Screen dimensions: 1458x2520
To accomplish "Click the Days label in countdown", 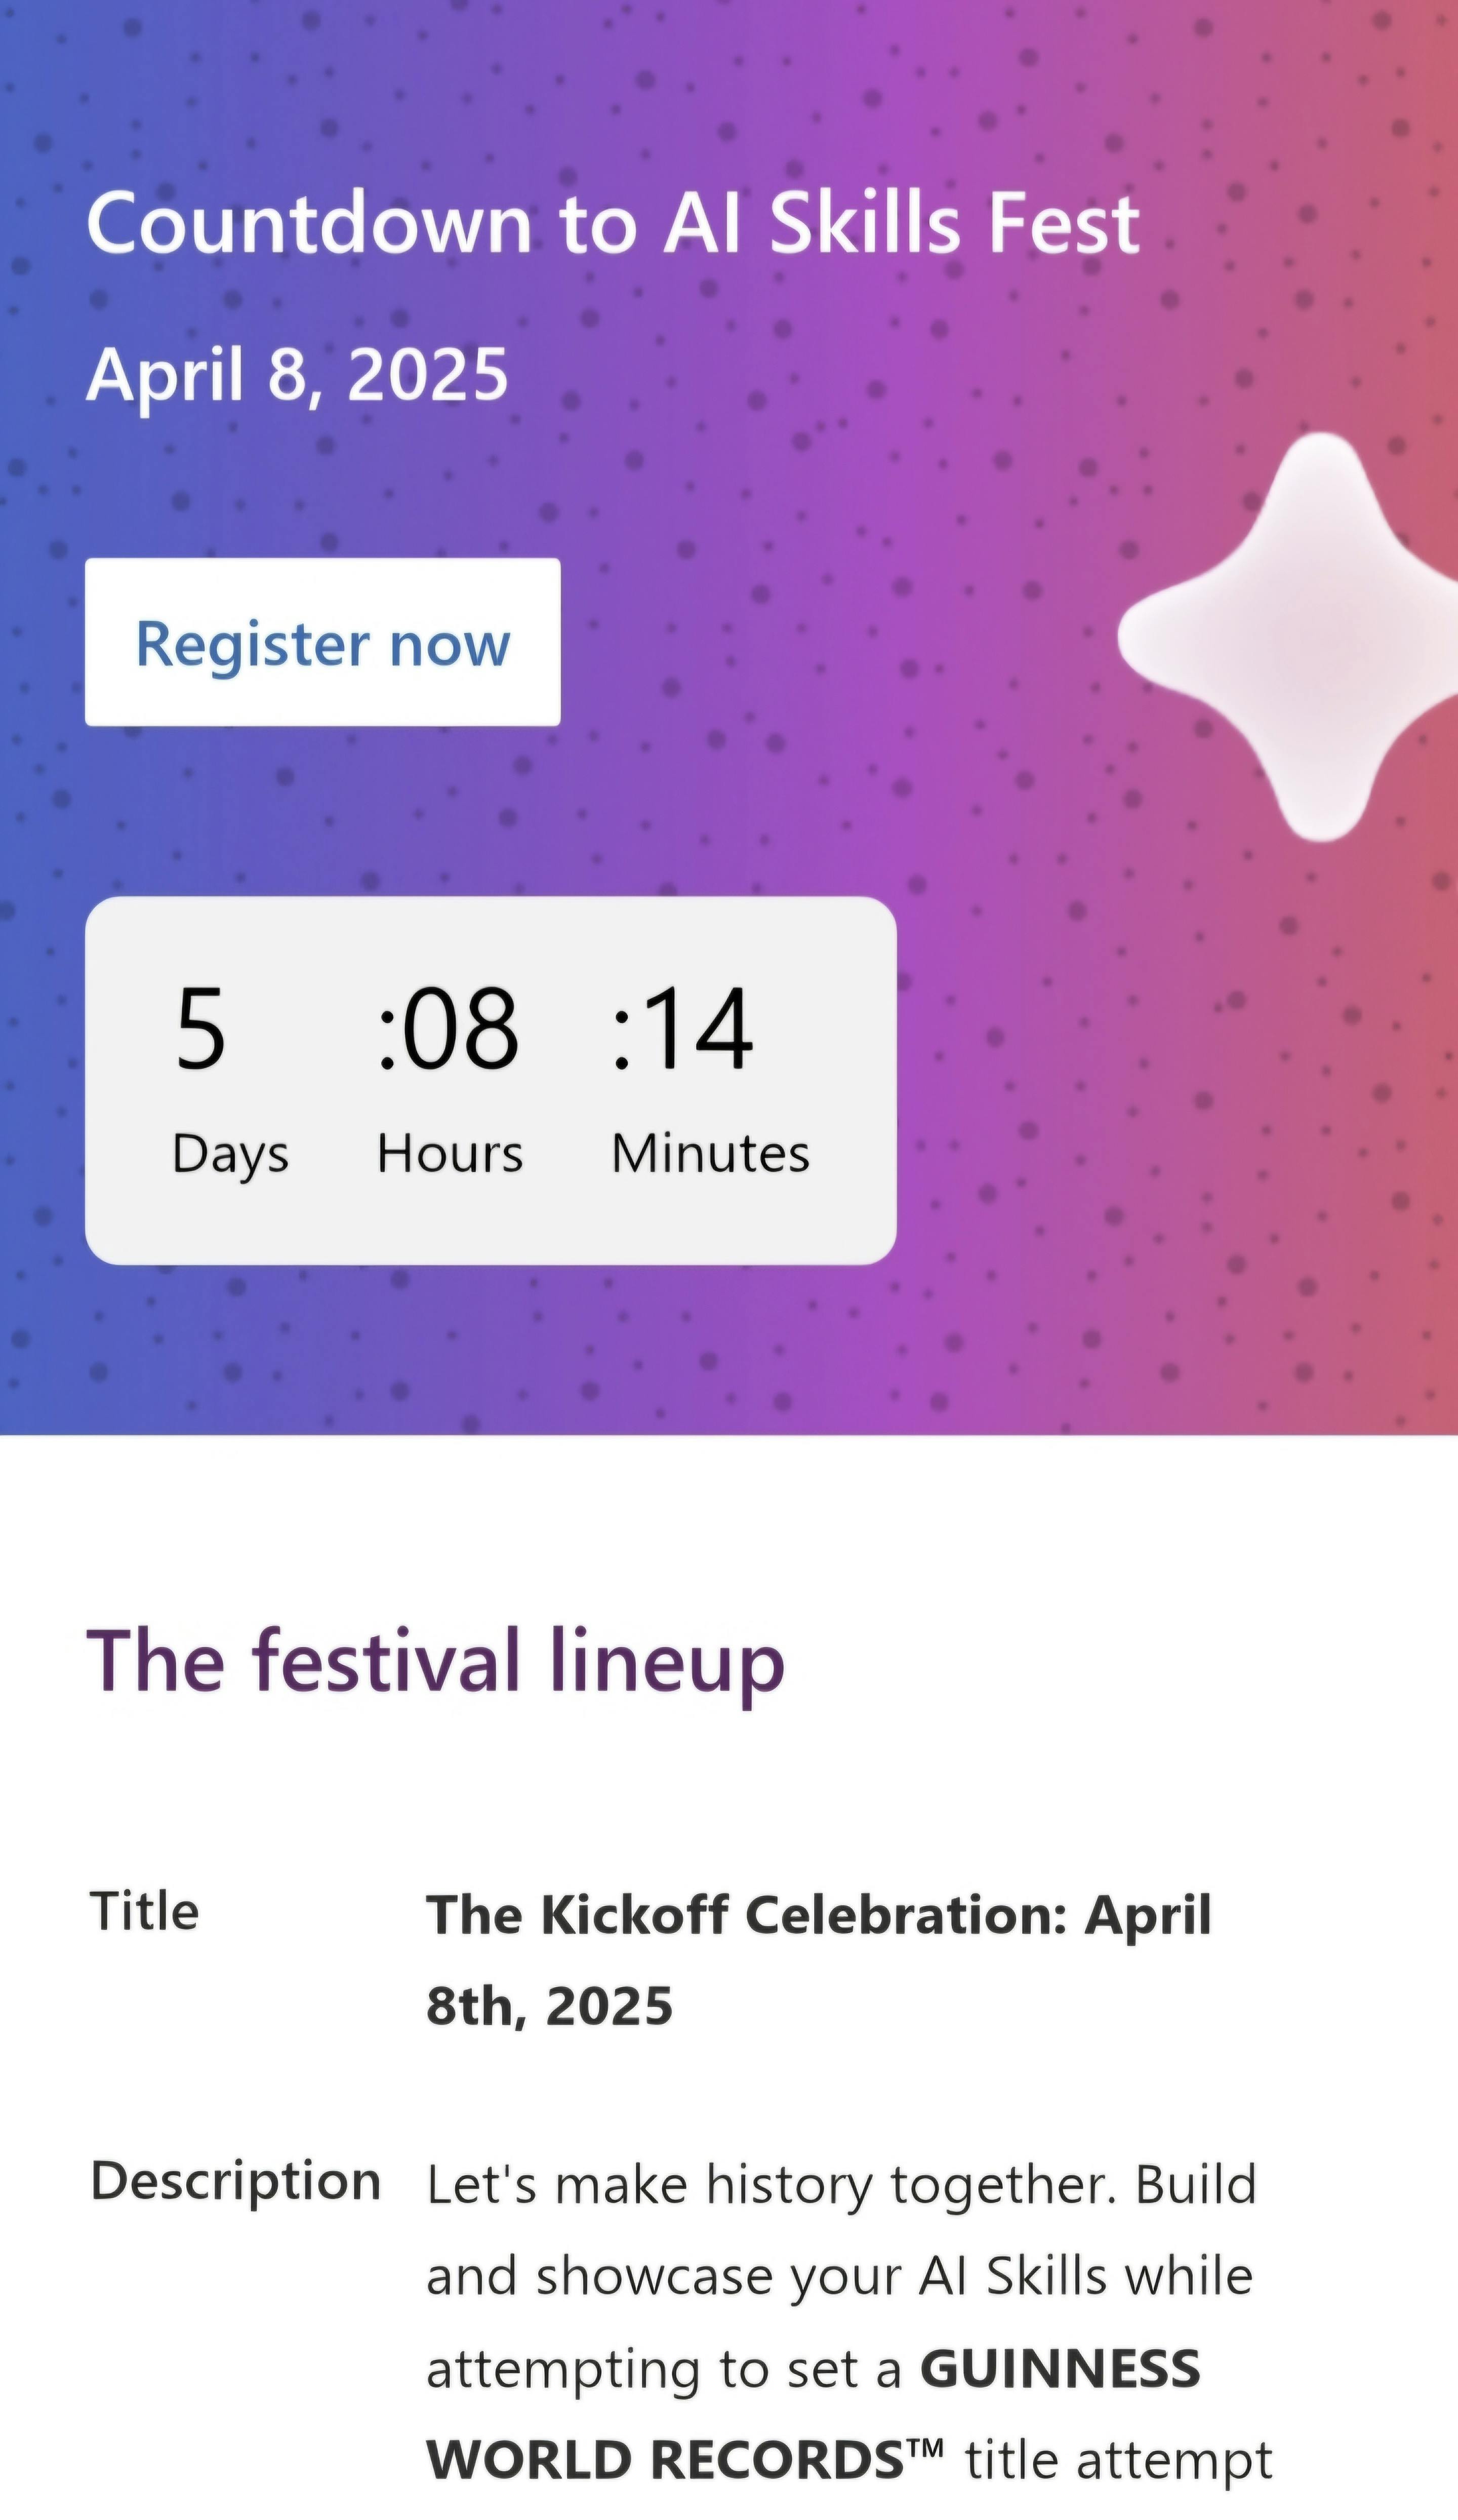I will (x=231, y=1154).
